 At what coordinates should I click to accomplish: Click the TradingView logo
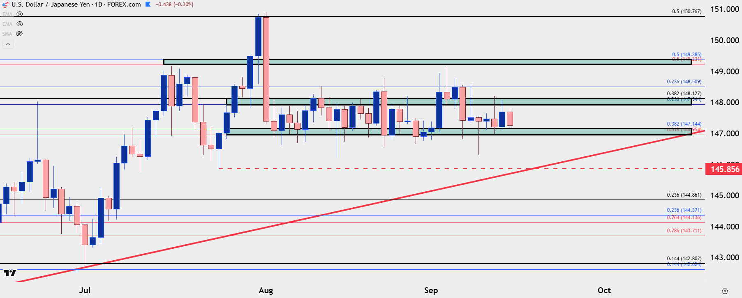(x=9, y=273)
